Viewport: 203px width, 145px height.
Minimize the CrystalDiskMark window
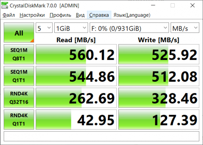(x=153, y=6)
